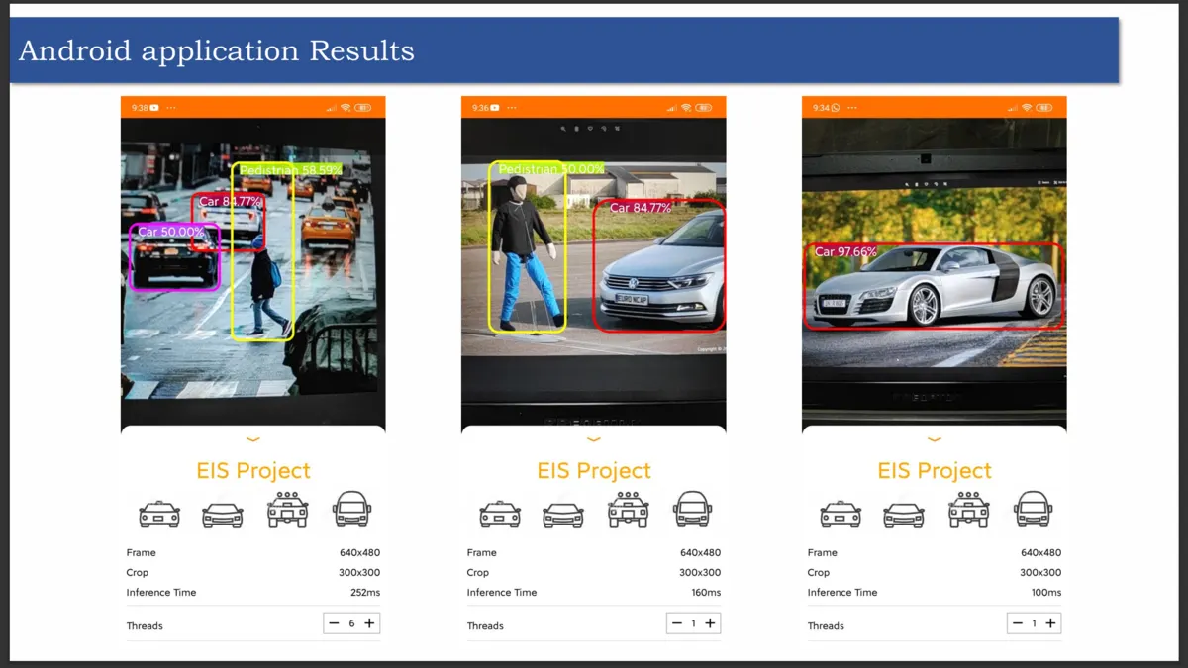
Task: Click the Threads value 6
Action: (x=351, y=623)
